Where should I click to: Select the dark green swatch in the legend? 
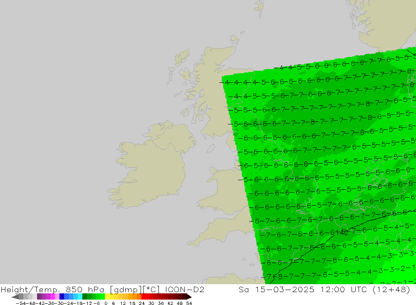point(84,297)
